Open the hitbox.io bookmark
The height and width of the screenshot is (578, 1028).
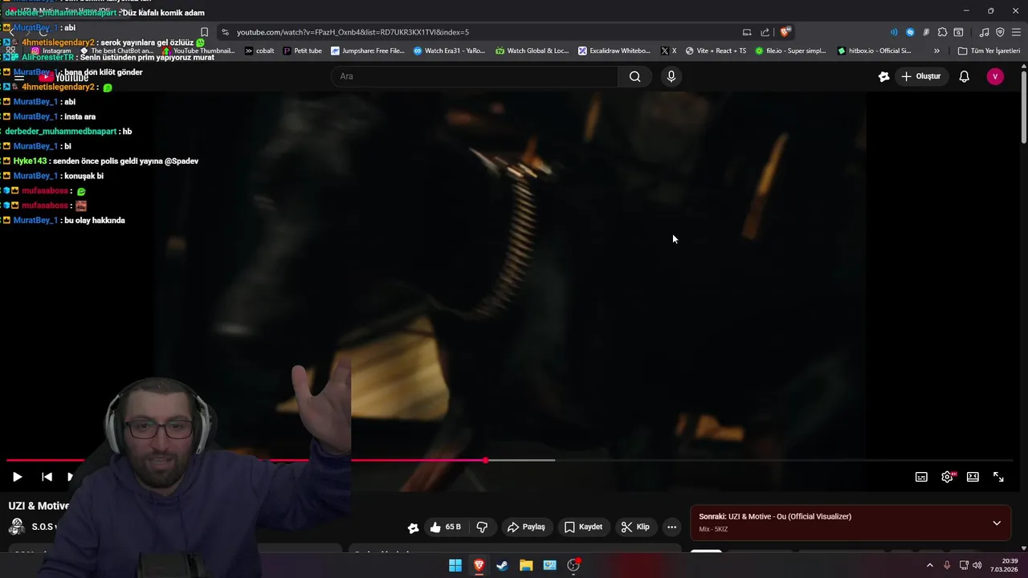874,51
